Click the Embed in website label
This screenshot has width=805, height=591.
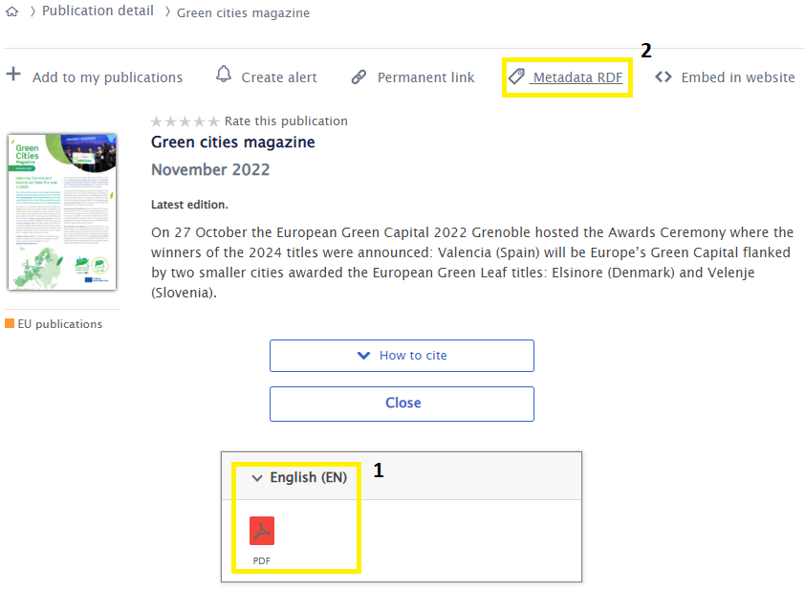[x=737, y=77]
